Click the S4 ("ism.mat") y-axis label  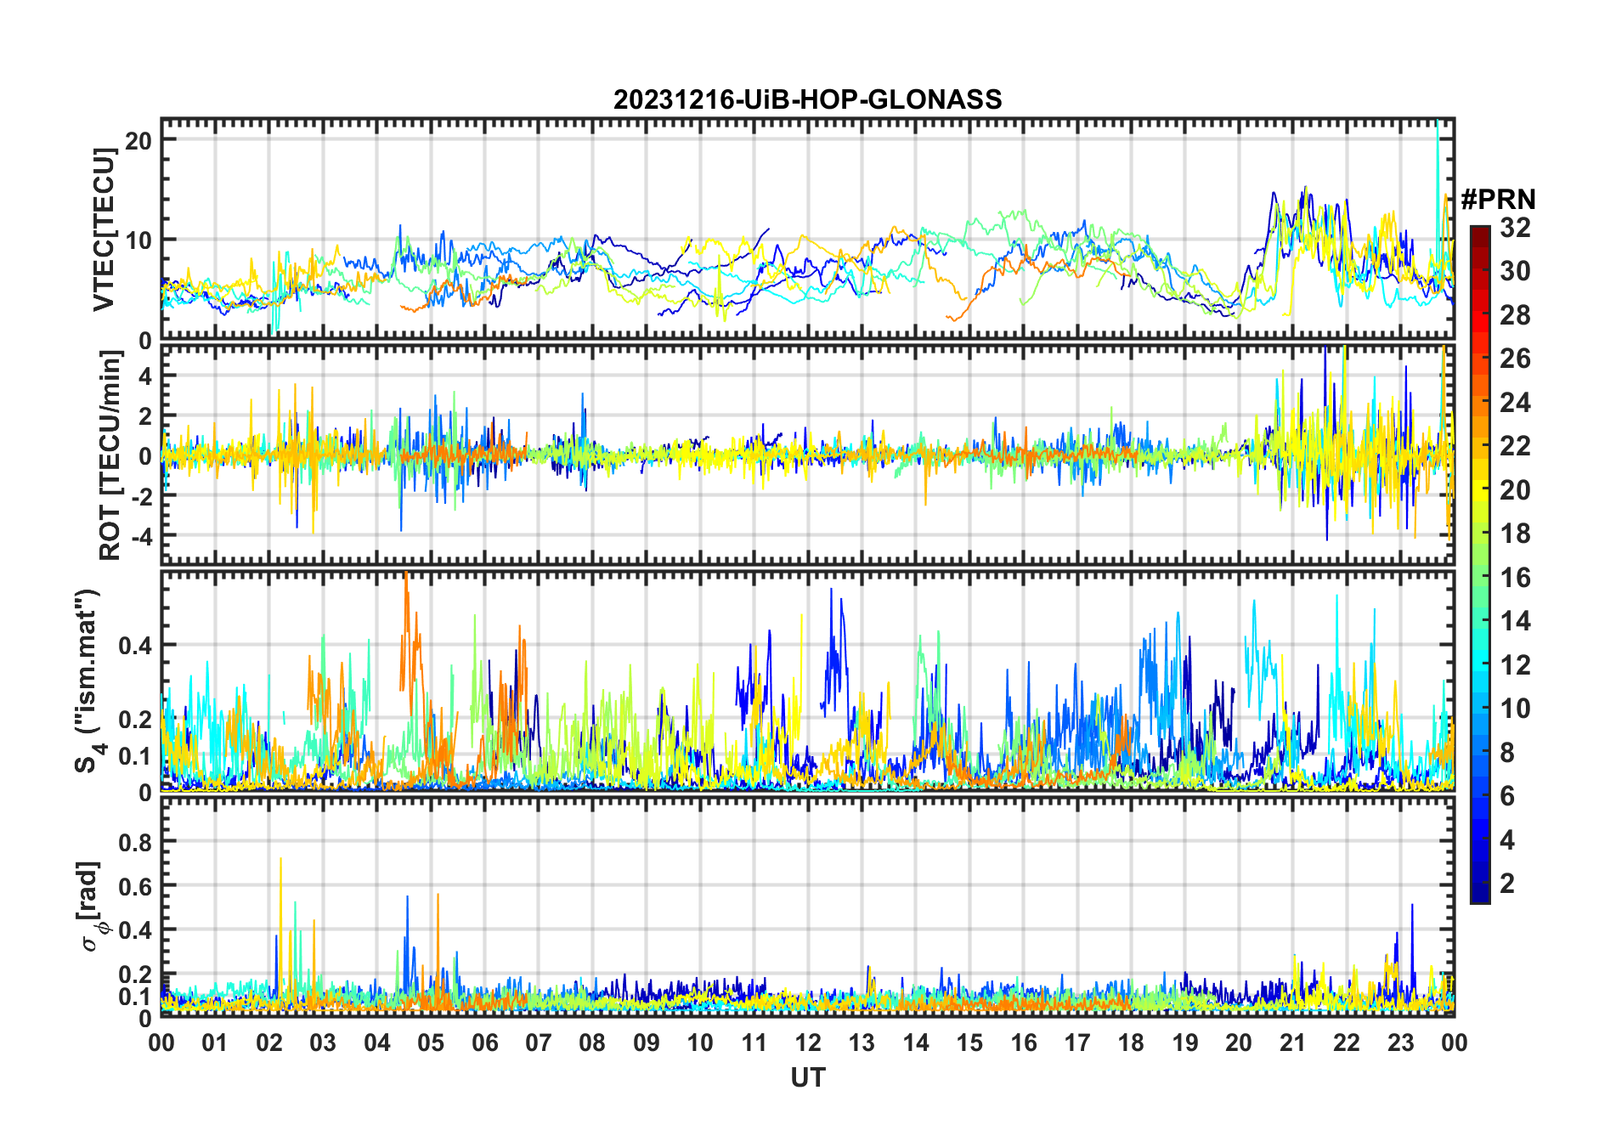tap(88, 681)
